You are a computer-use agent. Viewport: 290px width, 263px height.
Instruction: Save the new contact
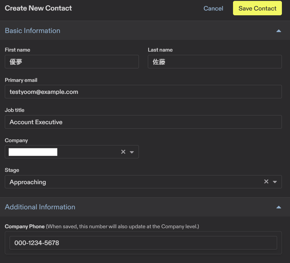click(x=257, y=8)
